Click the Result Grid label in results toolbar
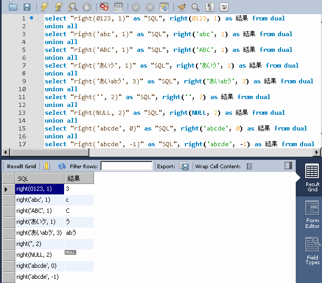The height and width of the screenshot is (283, 322). [22, 166]
